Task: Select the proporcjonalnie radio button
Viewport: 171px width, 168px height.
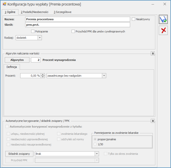Action: (95, 139)
